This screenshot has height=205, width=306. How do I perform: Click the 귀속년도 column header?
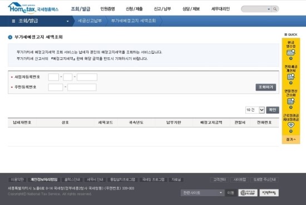click(136, 122)
